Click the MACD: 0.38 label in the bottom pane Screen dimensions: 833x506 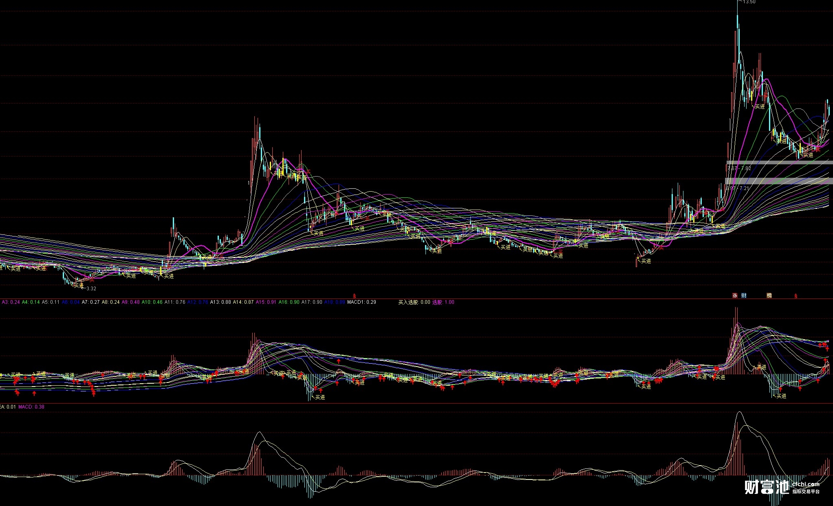click(x=31, y=407)
